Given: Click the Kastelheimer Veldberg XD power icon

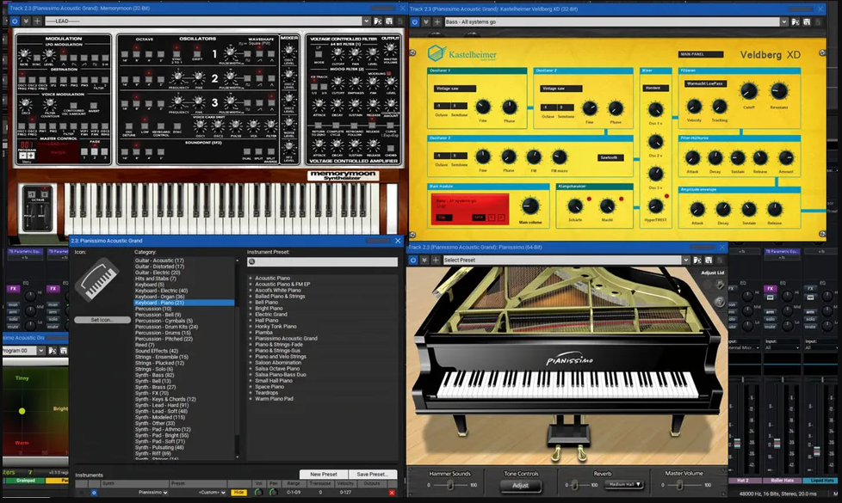Looking at the screenshot, I should (x=414, y=21).
